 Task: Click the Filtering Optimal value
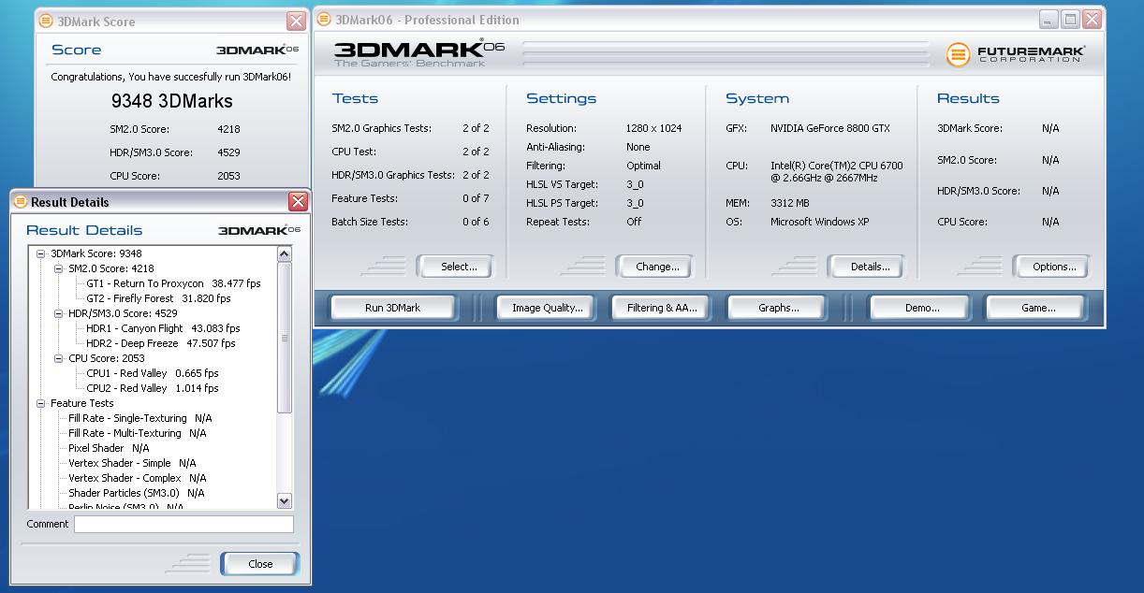point(643,166)
